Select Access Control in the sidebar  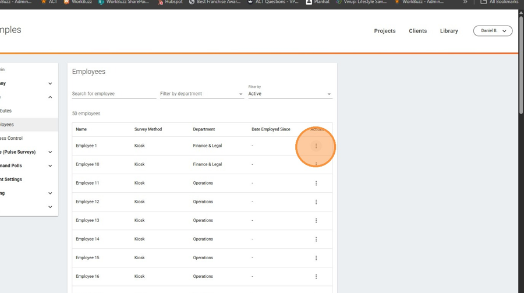click(x=29, y=138)
